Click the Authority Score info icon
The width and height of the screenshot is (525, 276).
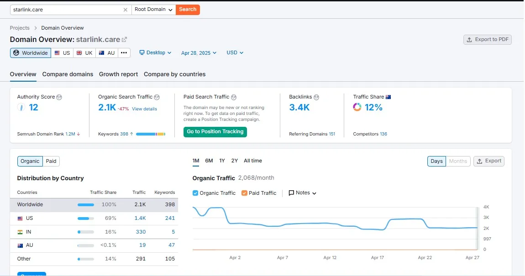(x=59, y=97)
